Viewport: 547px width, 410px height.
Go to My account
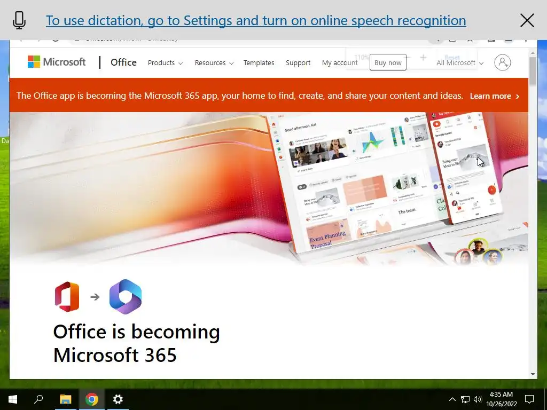340,63
